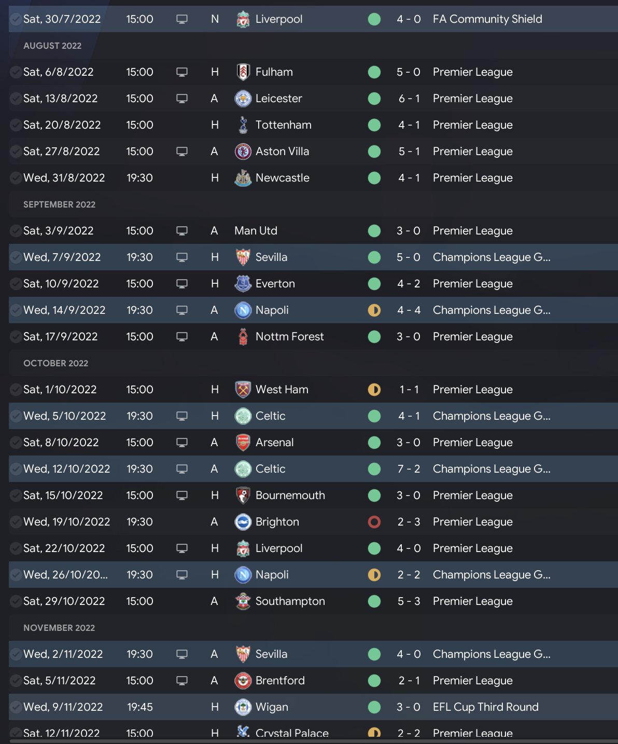Viewport: 618px width, 744px height.
Task: Click the green win indicator for Bournemouth
Action: 374,495
